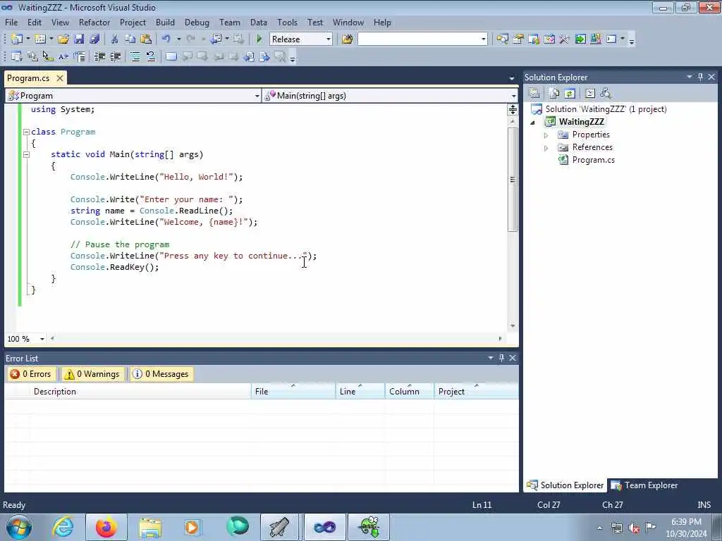Click the Paste clipboard icon
Screen dimensions: 722x541
point(146,39)
